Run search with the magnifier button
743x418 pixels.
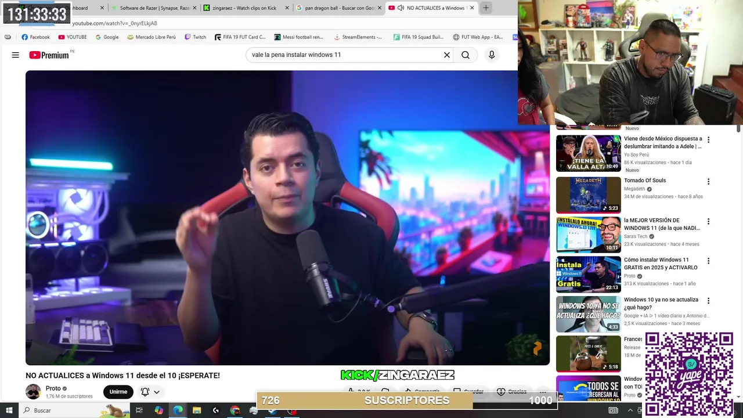pyautogui.click(x=466, y=55)
